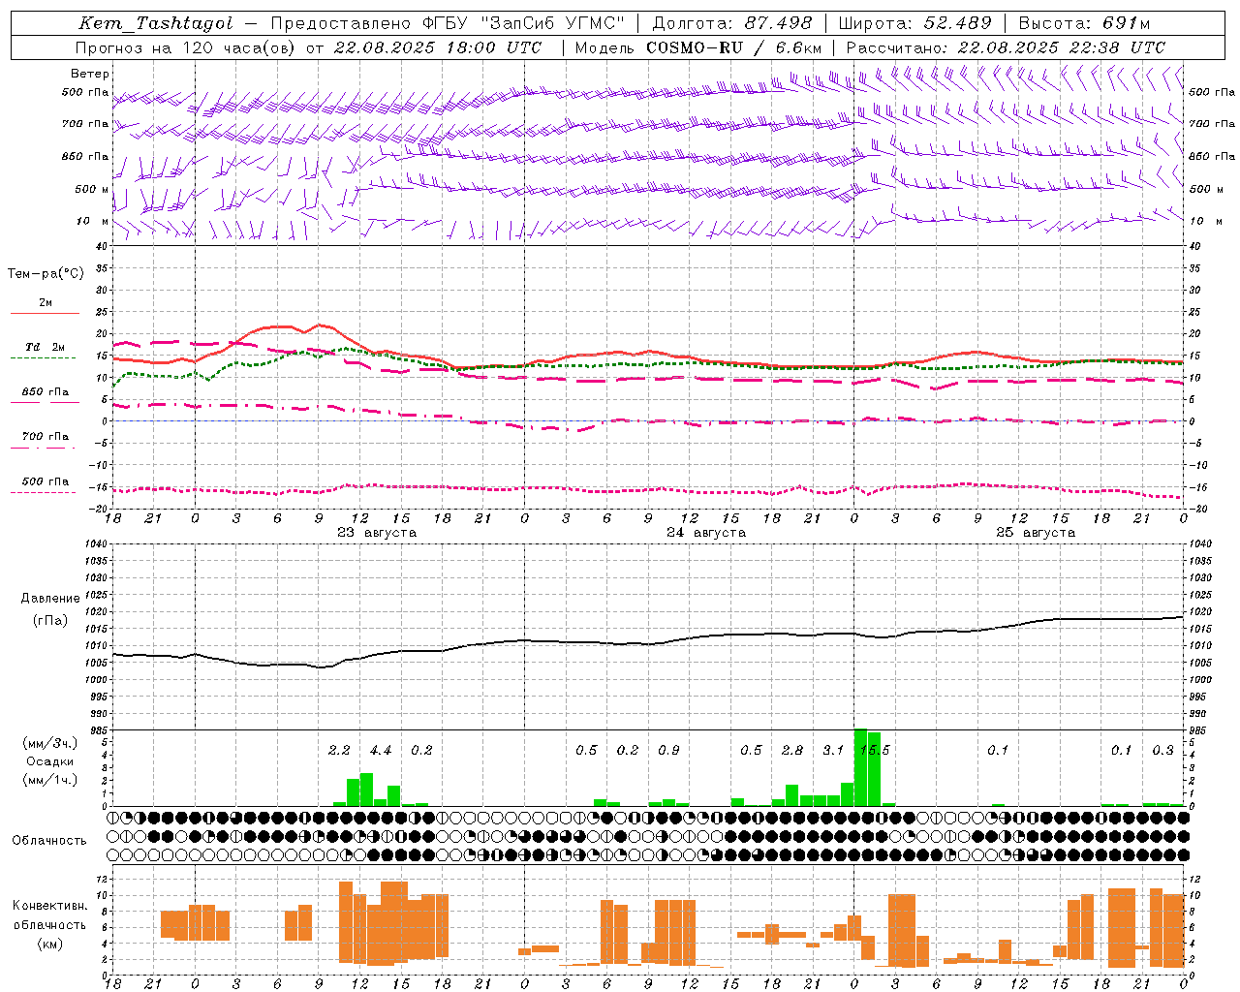Click the station name Kem_Tashtagol
1240x992 pixels.
point(156,23)
